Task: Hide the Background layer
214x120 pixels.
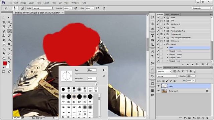Action: (x=158, y=91)
